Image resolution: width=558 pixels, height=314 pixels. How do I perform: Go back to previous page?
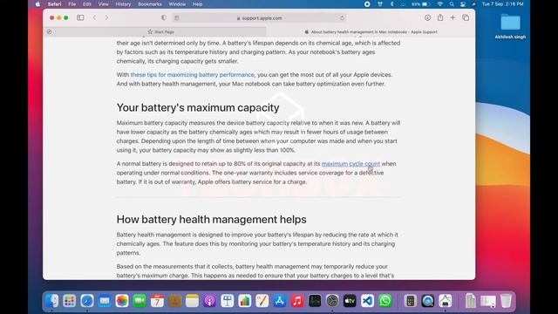[x=95, y=17]
